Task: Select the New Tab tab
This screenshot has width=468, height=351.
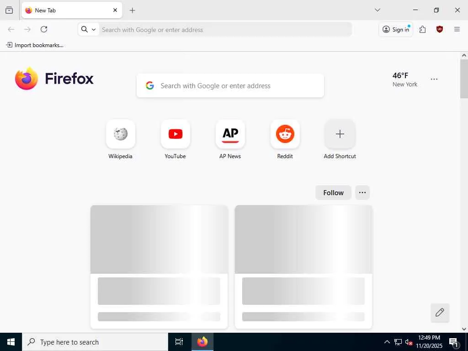Action: click(x=72, y=10)
